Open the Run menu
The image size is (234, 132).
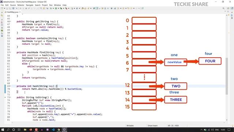[x=51, y=5]
